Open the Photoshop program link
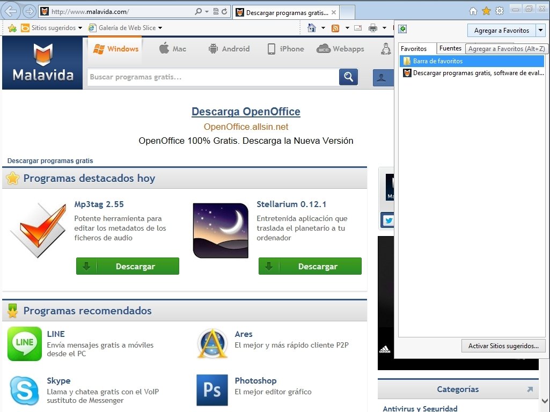The height and width of the screenshot is (412, 550). click(255, 380)
